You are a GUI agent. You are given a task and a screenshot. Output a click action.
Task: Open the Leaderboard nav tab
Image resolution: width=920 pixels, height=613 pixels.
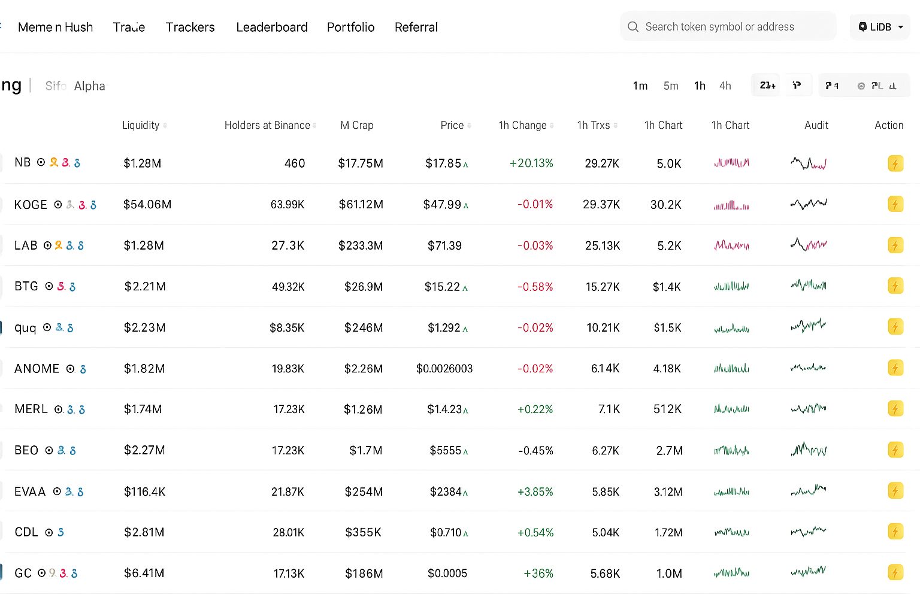pos(272,28)
